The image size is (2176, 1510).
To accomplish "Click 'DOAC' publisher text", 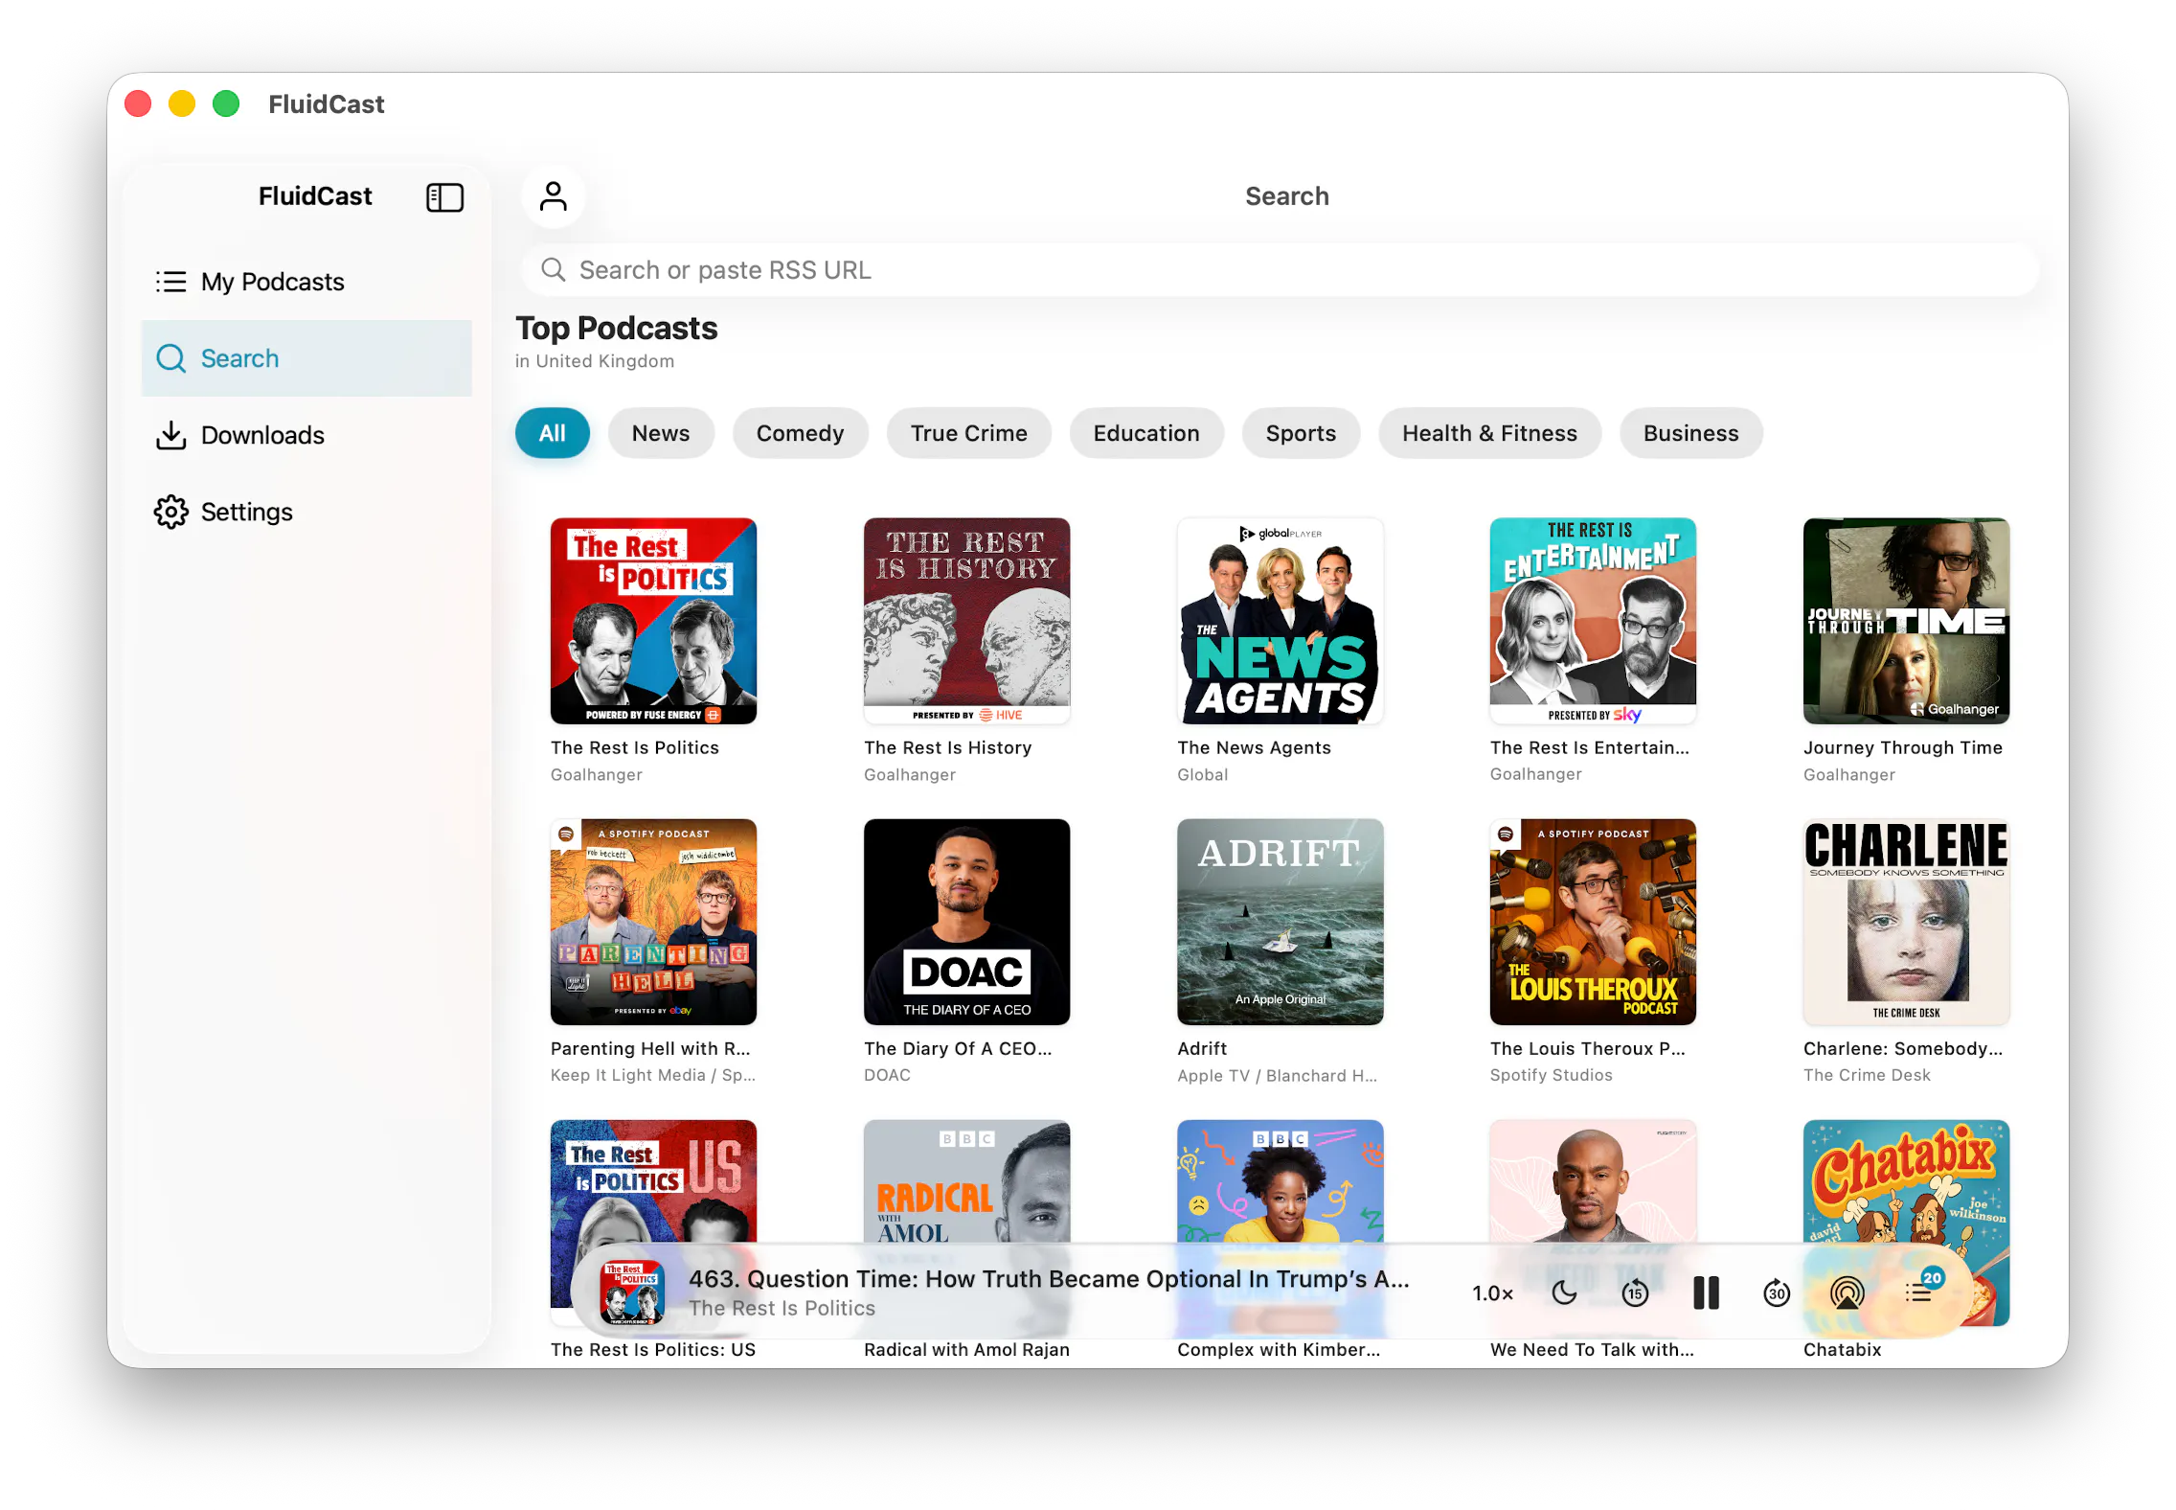I will point(887,1075).
